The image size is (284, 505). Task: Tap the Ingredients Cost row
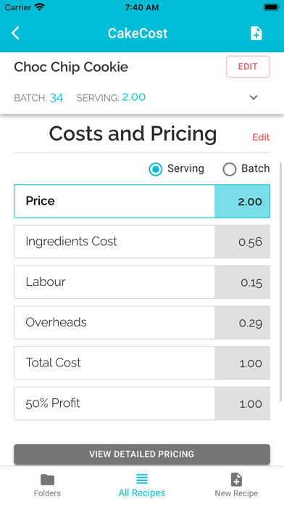[142, 242]
